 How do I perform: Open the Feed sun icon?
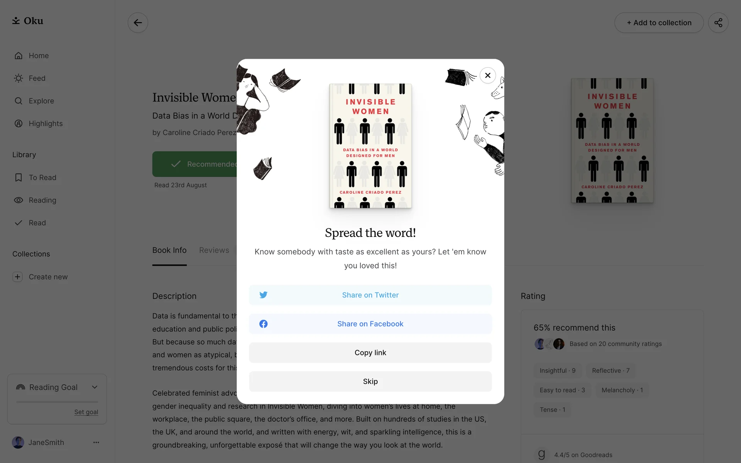click(19, 78)
